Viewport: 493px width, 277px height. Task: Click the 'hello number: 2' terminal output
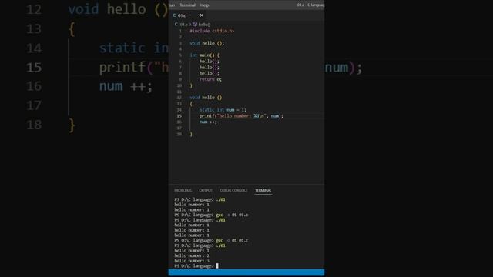pyautogui.click(x=192, y=255)
